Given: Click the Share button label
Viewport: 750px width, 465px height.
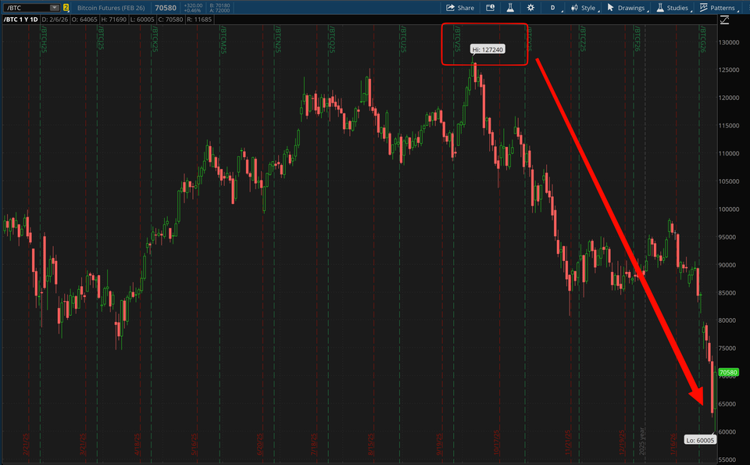Looking at the screenshot, I should click(x=466, y=8).
